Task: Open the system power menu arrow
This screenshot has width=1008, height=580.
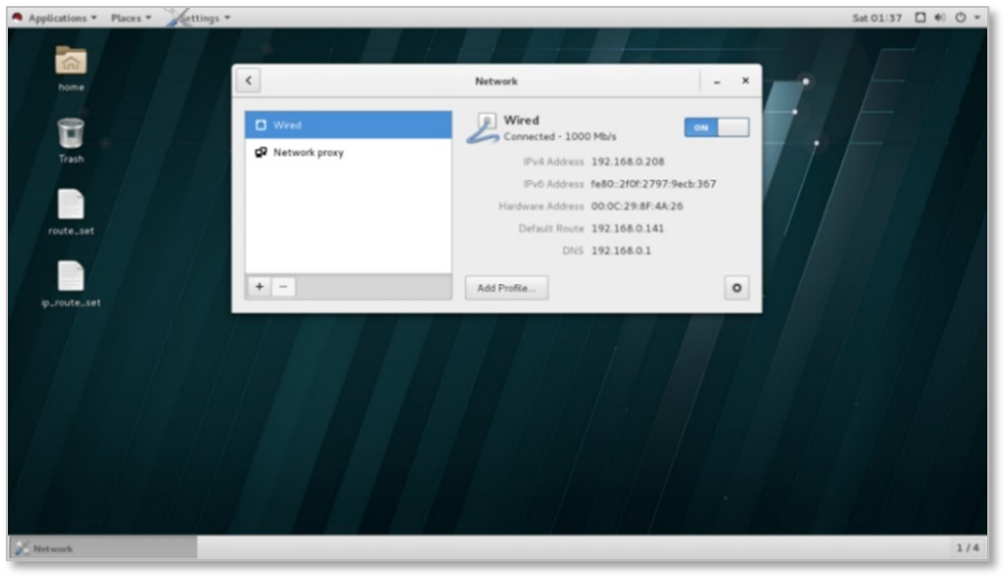Action: coord(977,18)
